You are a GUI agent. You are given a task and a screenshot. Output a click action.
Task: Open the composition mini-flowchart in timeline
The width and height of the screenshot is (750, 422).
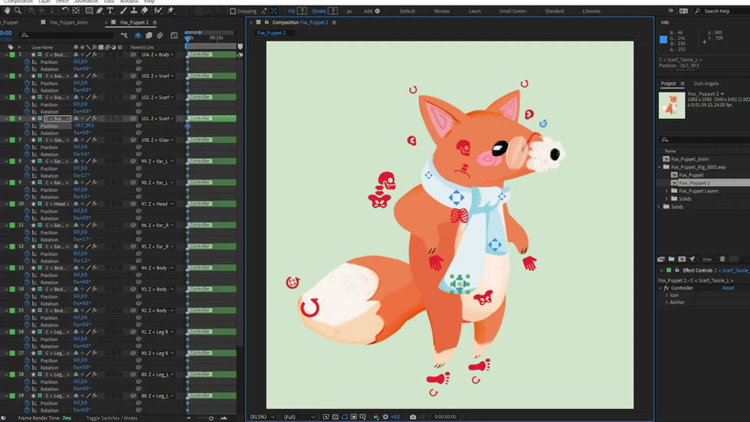[124, 35]
